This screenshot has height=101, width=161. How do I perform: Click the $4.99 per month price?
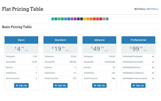pyautogui.click(x=21, y=49)
